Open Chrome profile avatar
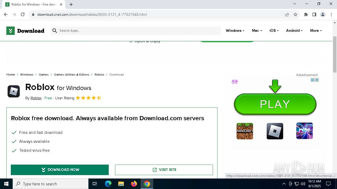 (323, 14)
